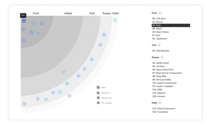Select '100. Styled Components' in the list

[164, 83]
